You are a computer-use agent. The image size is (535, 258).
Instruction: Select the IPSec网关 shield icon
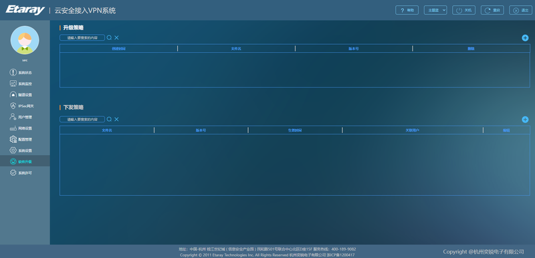(13, 106)
